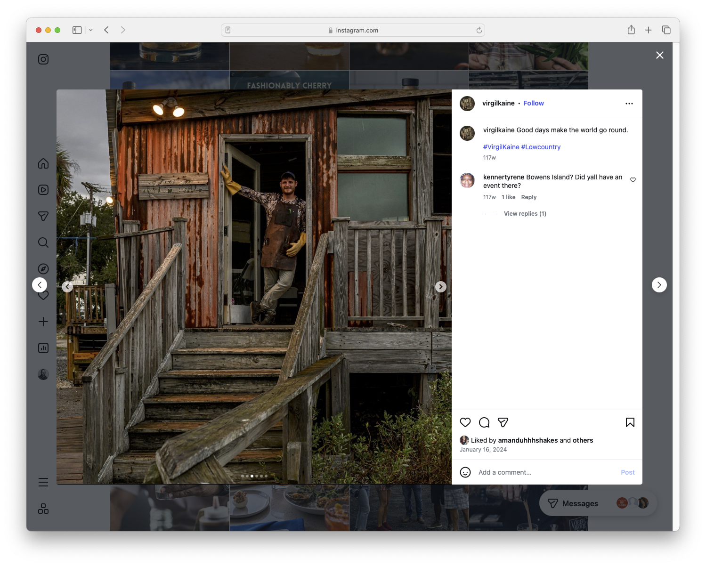Go forward in Safari
Viewport: 706px width, 566px height.
pos(123,30)
